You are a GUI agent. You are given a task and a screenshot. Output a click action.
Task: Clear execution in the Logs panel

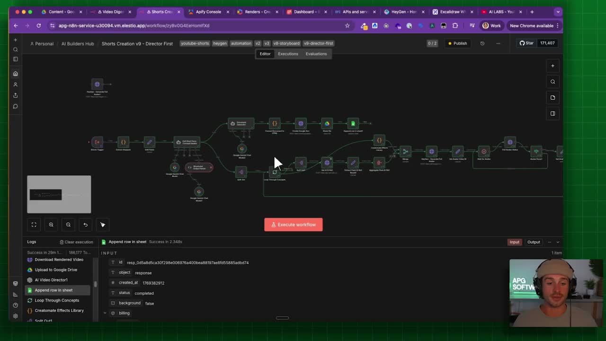pos(76,242)
